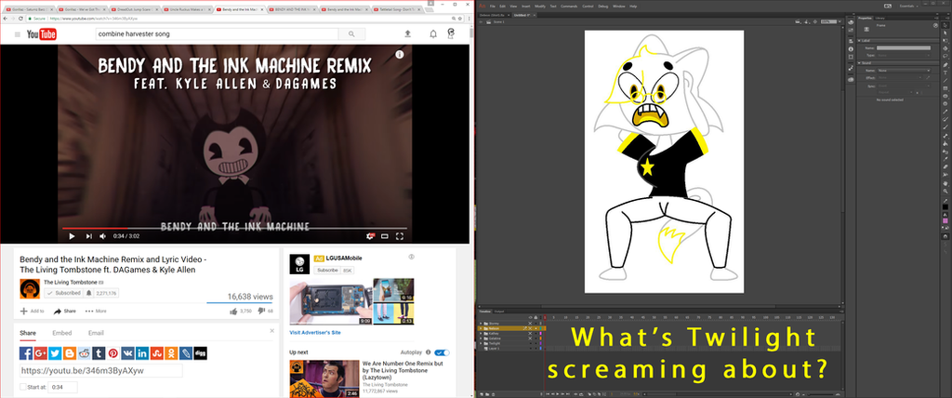Click the YouTube logo
This screenshot has height=398, width=952.
pos(41,34)
